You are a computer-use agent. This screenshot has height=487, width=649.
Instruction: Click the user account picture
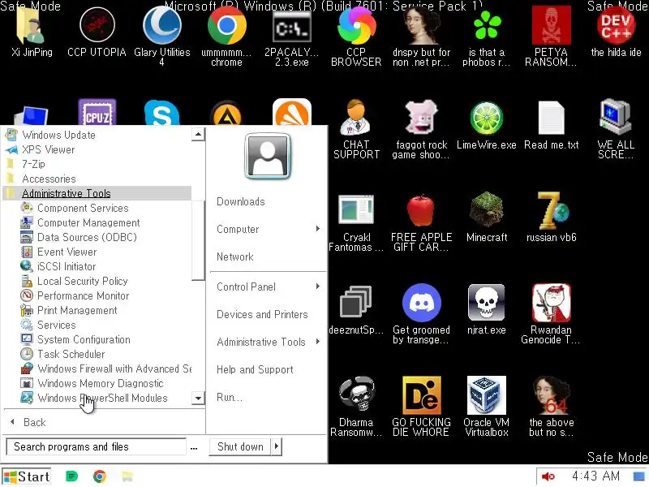point(268,156)
